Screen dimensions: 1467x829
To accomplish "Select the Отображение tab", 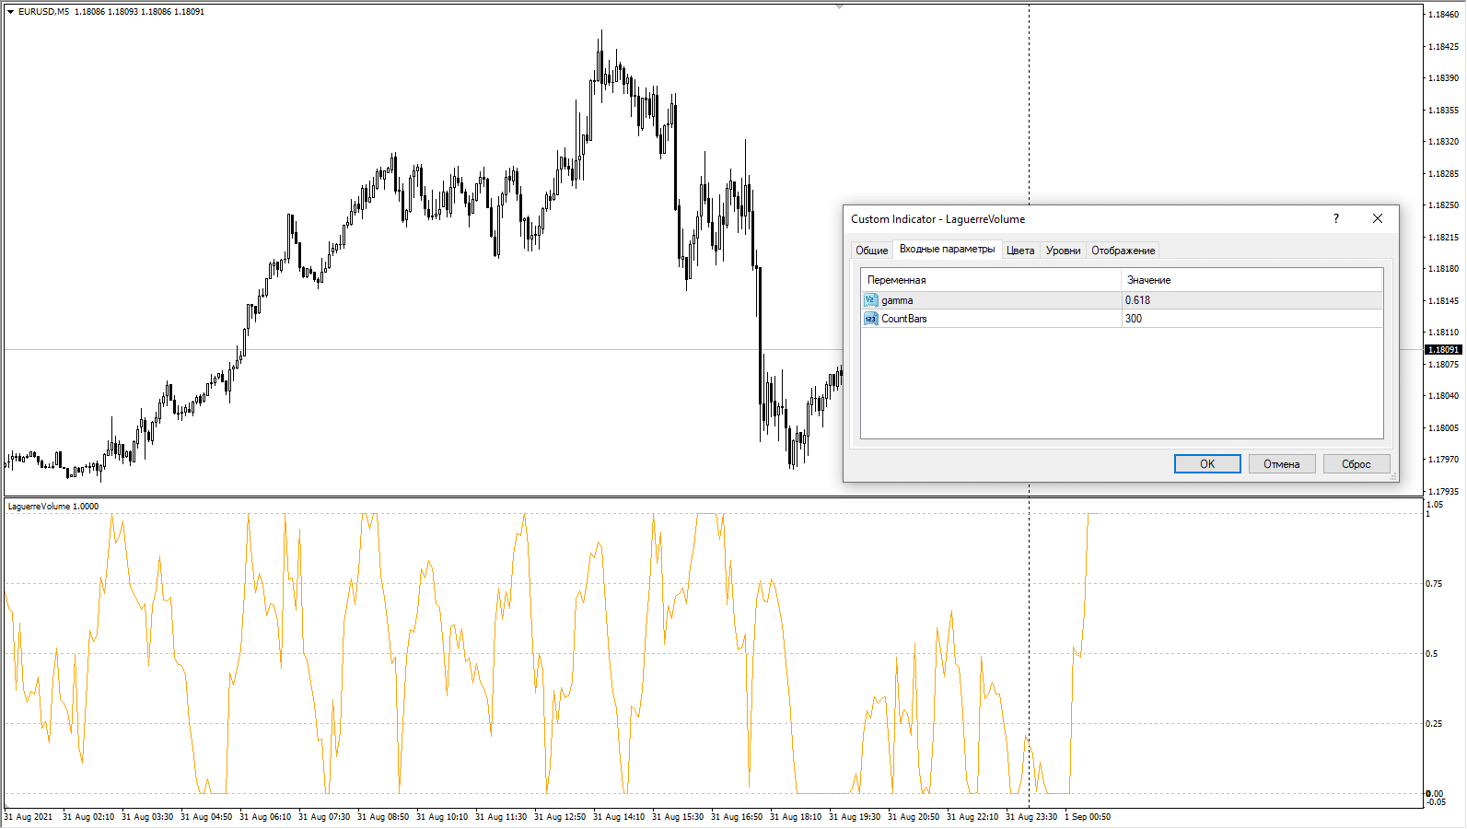I will click(x=1123, y=251).
